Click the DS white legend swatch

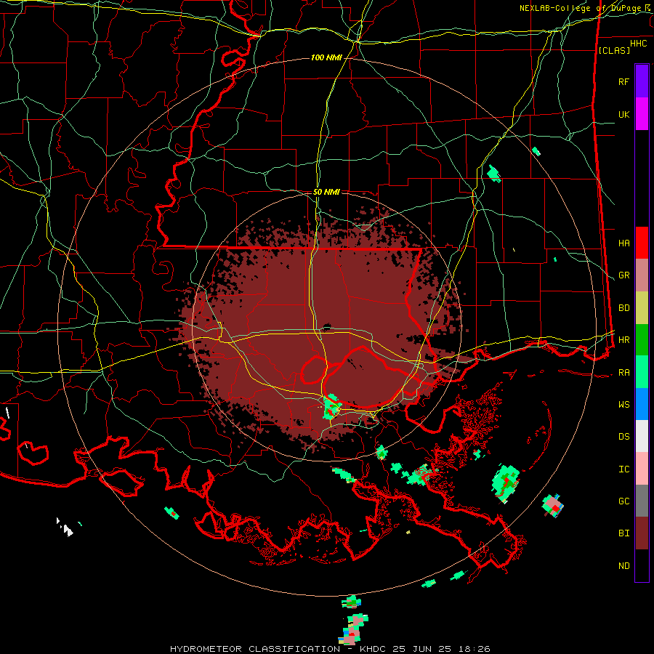point(642,436)
